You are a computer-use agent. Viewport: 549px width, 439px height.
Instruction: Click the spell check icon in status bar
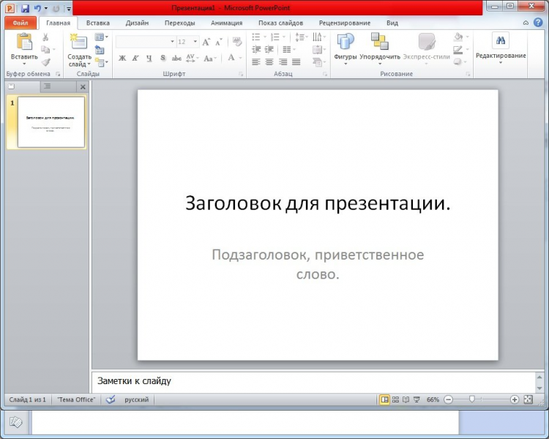point(111,399)
